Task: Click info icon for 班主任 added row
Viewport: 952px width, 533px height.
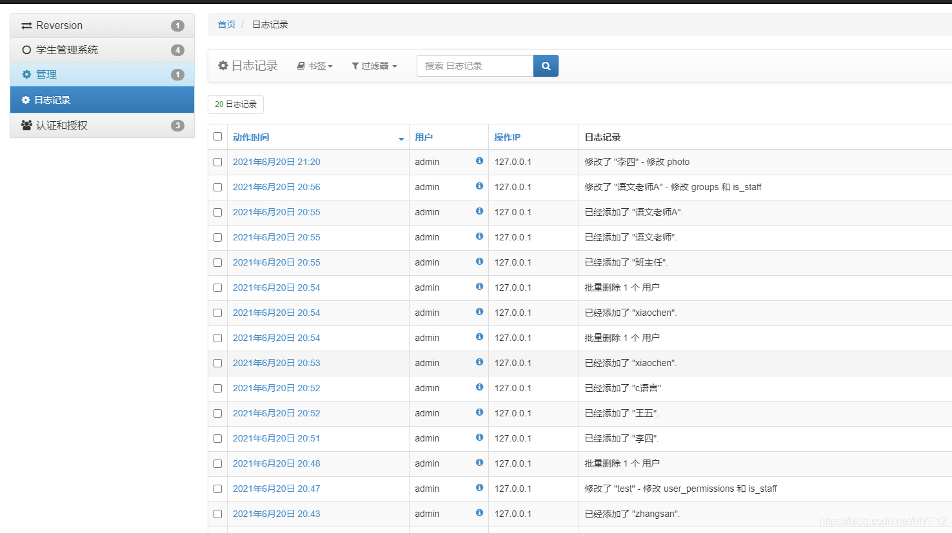Action: point(479,262)
